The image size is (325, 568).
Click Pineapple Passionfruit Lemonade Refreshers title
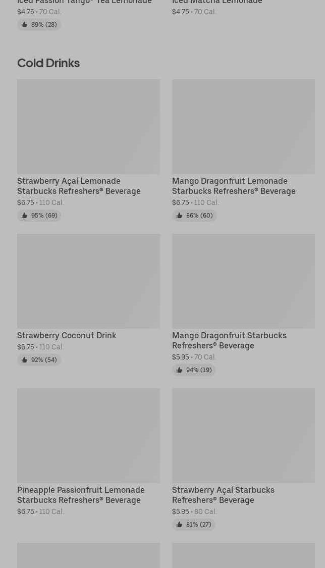coord(81,495)
